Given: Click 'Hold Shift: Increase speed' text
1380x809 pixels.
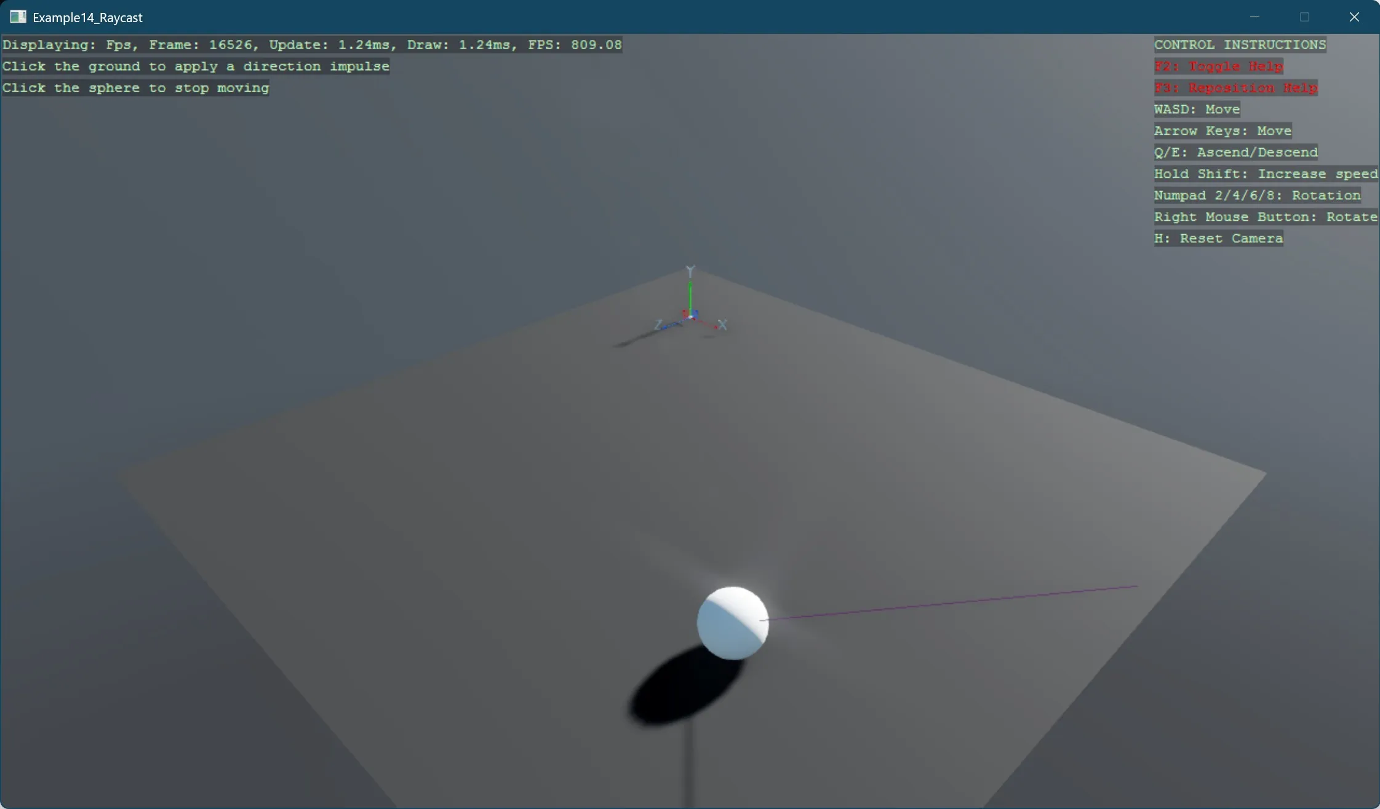Looking at the screenshot, I should tap(1266, 174).
